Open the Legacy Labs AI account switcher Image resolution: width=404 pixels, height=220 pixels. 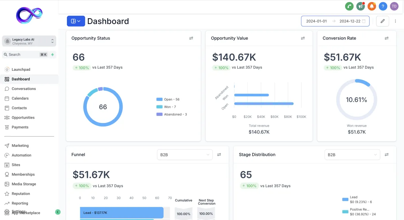(x=29, y=41)
